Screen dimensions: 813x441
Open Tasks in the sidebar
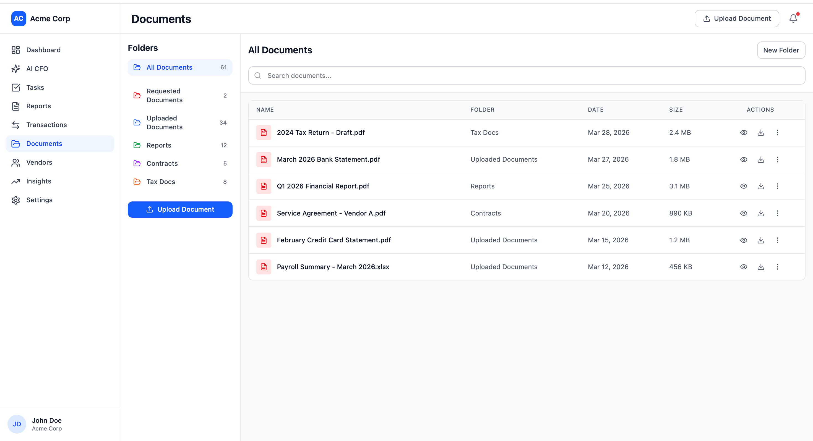[60, 87]
